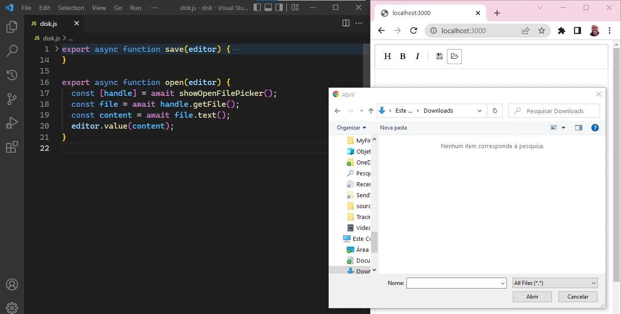Viewport: 621px width, 314px height.
Task: Expand the folded save function at line 1
Action: (x=57, y=49)
